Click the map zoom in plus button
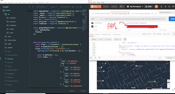This screenshot has height=94, width=175. click(168, 84)
